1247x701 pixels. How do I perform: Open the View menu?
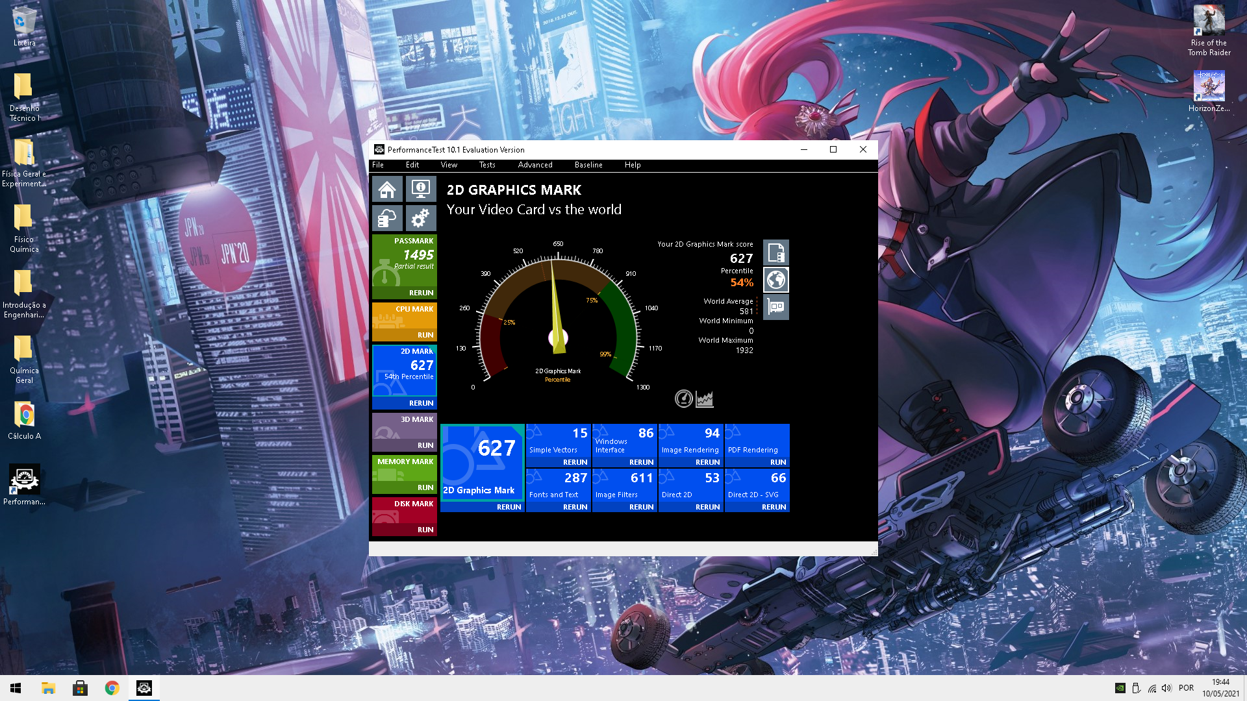pos(449,165)
